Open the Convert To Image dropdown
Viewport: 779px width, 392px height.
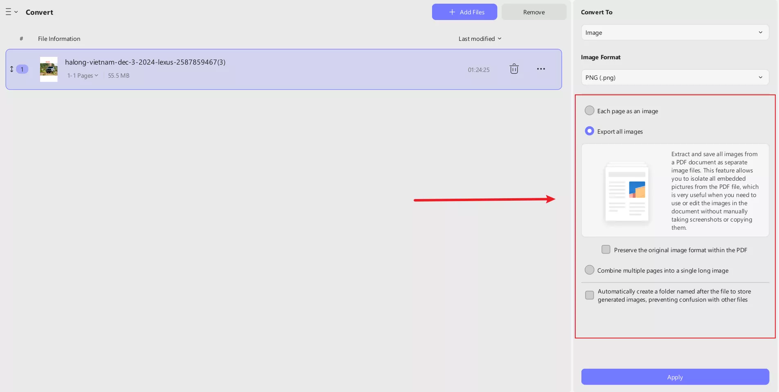675,33
